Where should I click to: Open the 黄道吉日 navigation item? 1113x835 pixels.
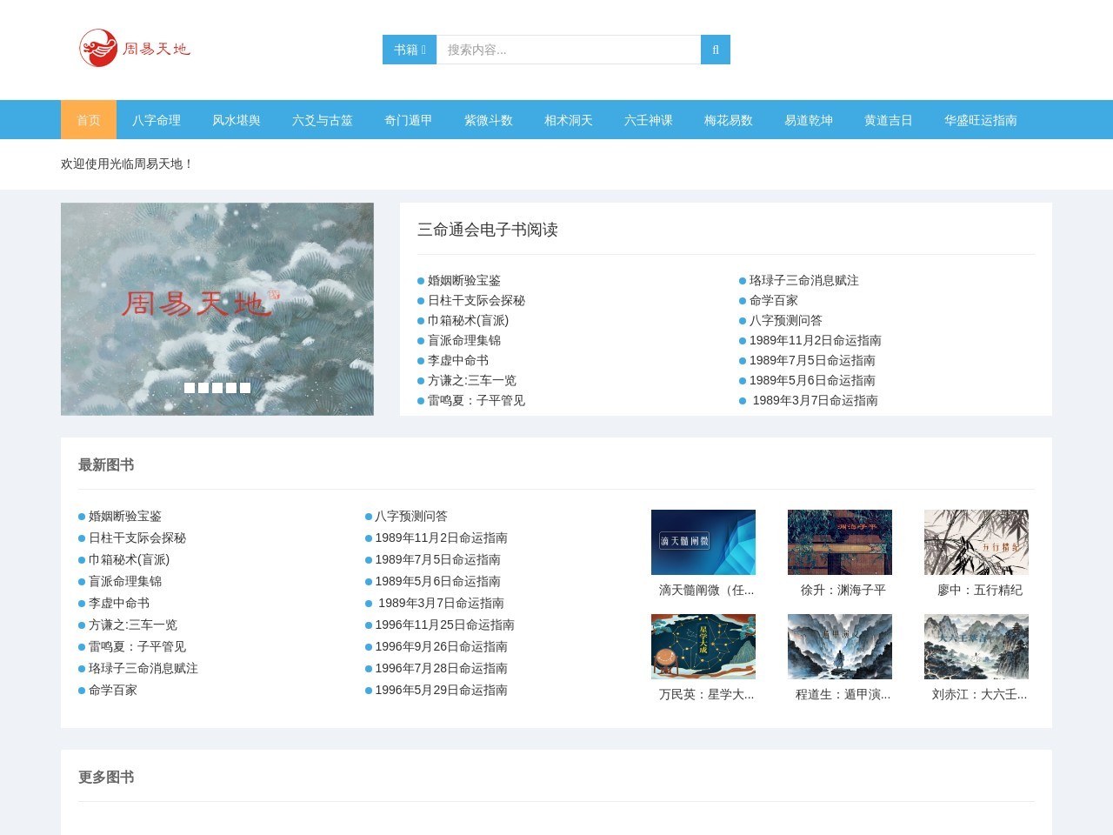889,120
